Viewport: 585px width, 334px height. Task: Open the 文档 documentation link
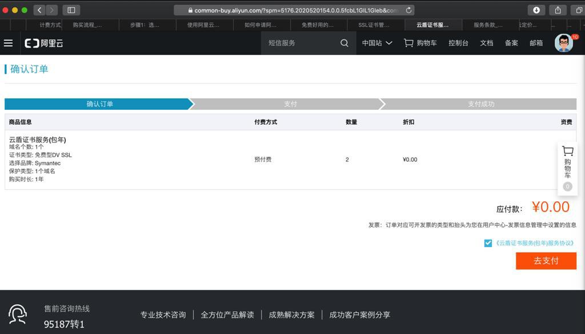[x=487, y=43]
